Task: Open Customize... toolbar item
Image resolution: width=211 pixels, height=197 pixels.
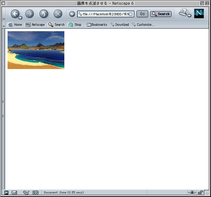Action: (143, 25)
